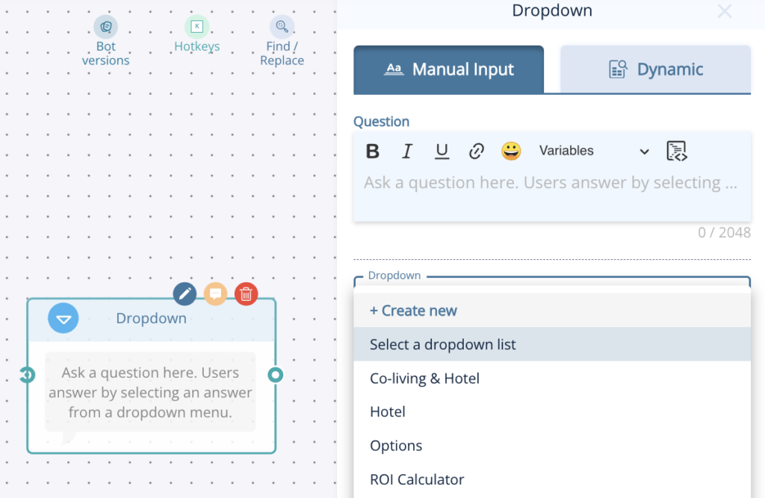Toggle underline formatting in the editor
The width and height of the screenshot is (765, 498).
click(442, 150)
